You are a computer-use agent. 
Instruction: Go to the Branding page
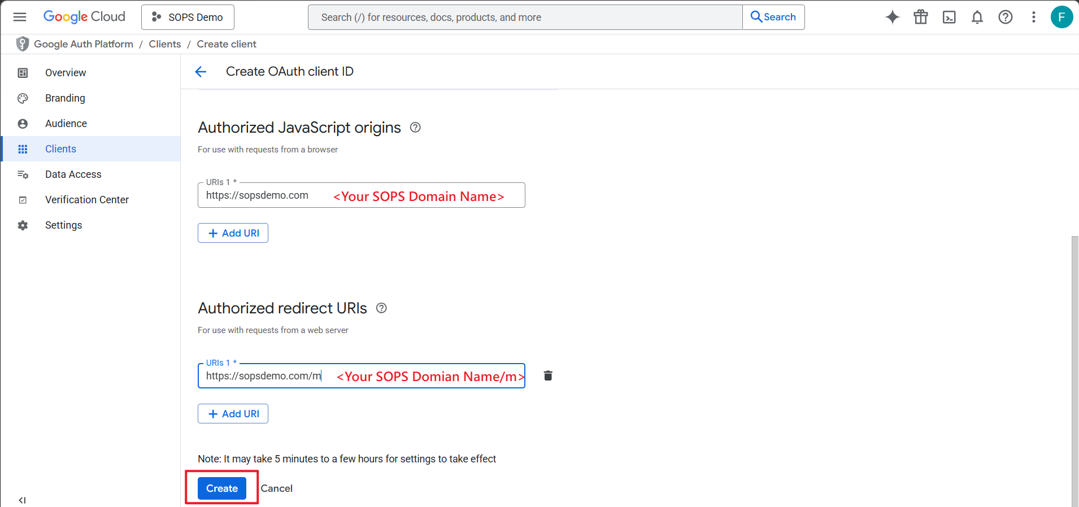tap(65, 98)
